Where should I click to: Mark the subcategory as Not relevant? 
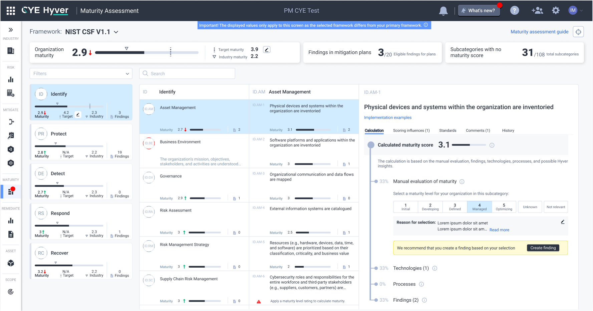point(556,207)
